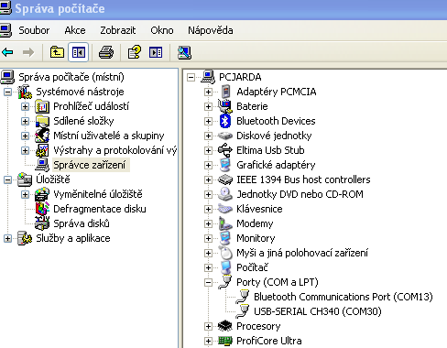Expand the Služby a aplikace node
The width and height of the screenshot is (447, 348).
[x=7, y=238]
